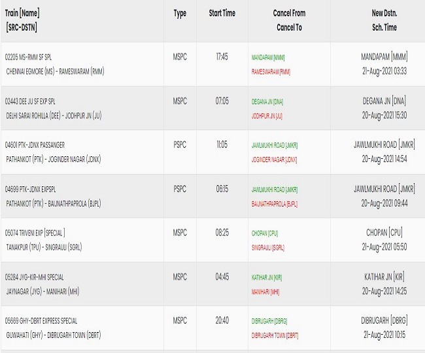Click red BAIJNATHPAPROLA [BJPL] station link
425x353 pixels.
(275, 204)
